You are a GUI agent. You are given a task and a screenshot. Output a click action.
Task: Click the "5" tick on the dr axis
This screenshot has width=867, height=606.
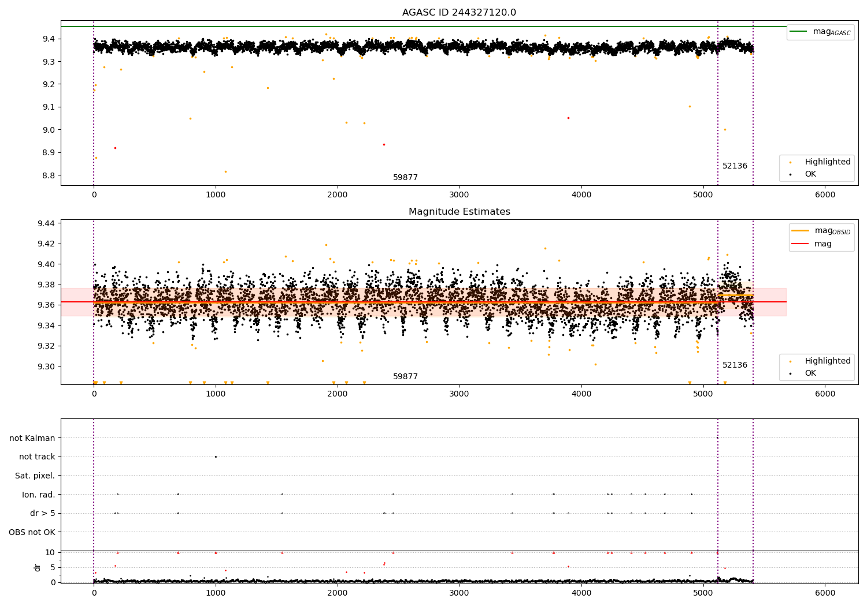pos(53,568)
